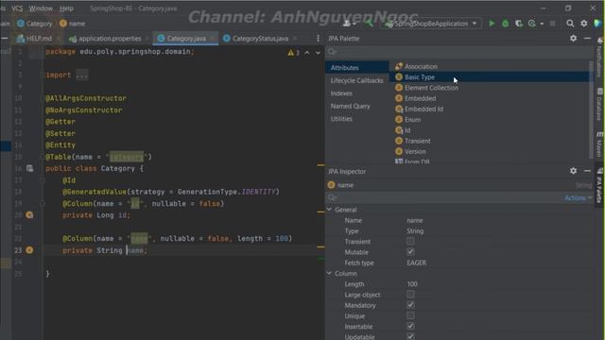Go to previous highlighted problem arrow
Image resolution: width=605 pixels, height=340 pixels.
click(x=307, y=53)
